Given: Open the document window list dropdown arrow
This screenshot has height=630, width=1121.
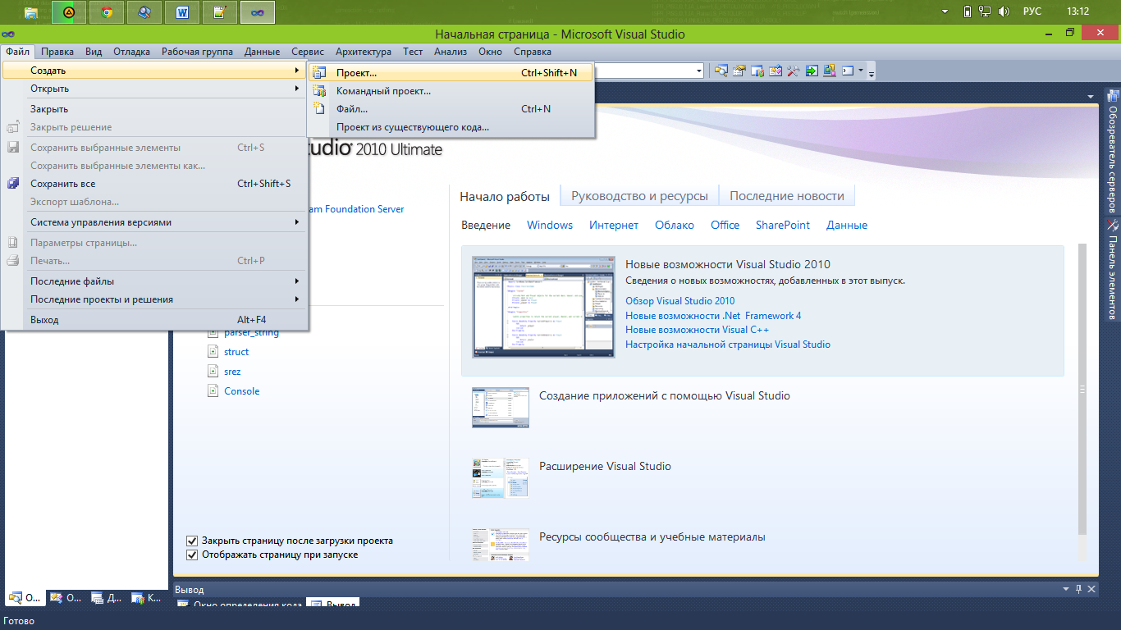Looking at the screenshot, I should (1091, 95).
